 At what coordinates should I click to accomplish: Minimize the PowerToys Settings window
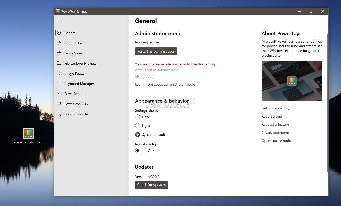[299, 11]
